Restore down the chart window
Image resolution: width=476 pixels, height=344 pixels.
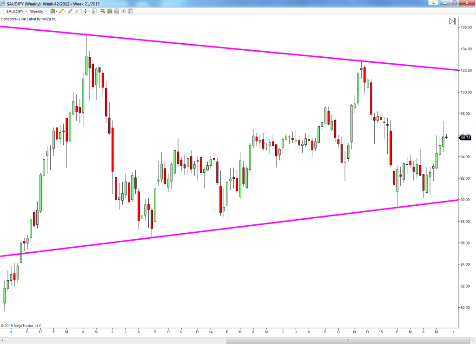pyautogui.click(x=454, y=3)
